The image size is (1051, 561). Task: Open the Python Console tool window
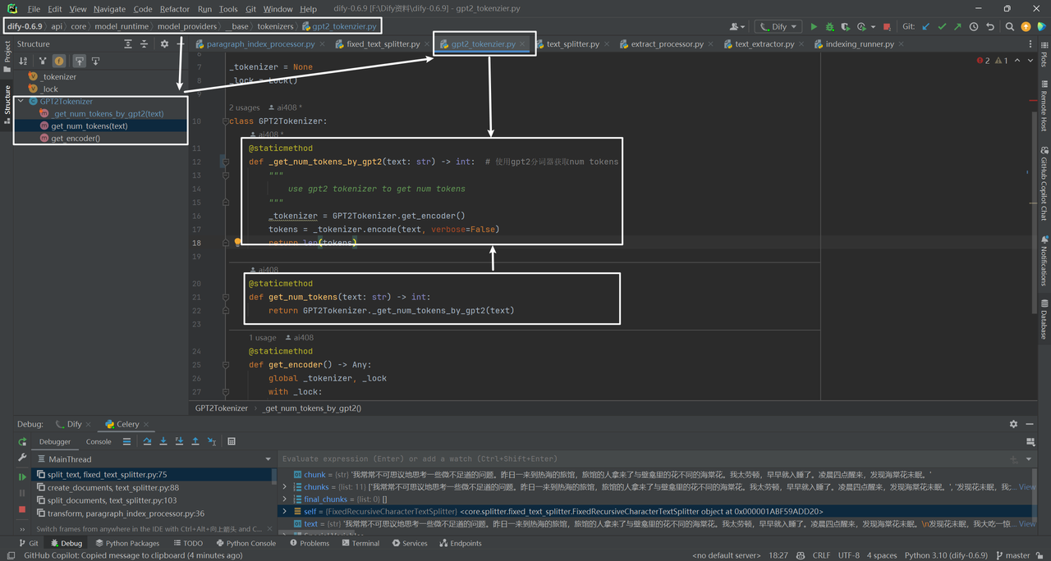245,543
